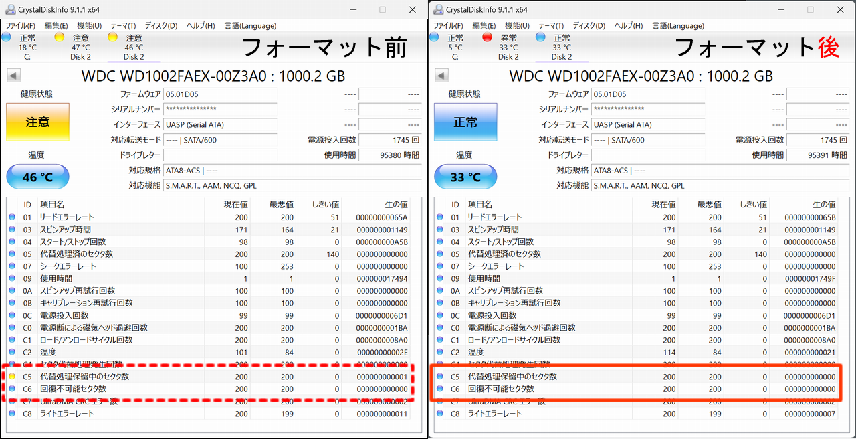
Task: Click 現在値 column header in right window
Action: 655,205
